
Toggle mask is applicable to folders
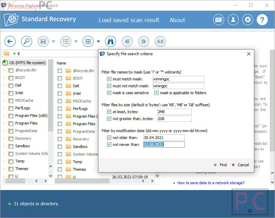pyautogui.click(x=156, y=93)
